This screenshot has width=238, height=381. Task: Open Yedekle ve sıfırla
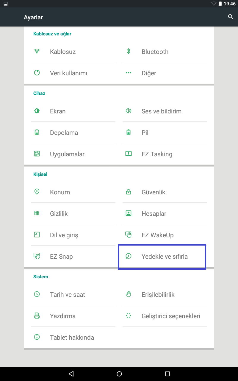point(165,257)
